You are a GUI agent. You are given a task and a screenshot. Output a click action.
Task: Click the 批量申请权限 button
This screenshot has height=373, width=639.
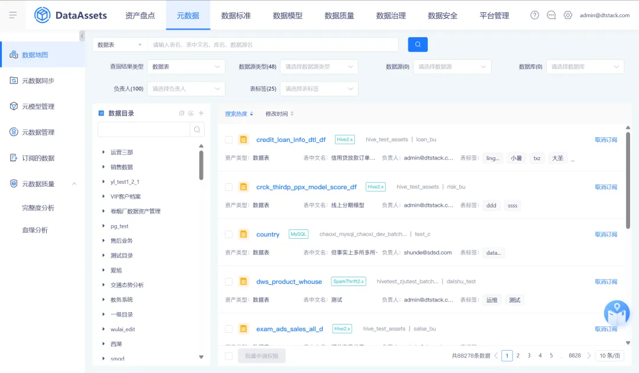coord(261,355)
